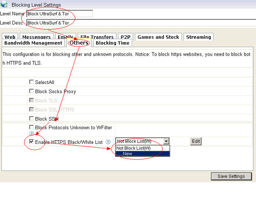Open help icon under Block Protocols Unknown
This screenshot has width=256, height=201.
32,133
